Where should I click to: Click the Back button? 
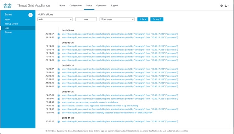point(143,19)
